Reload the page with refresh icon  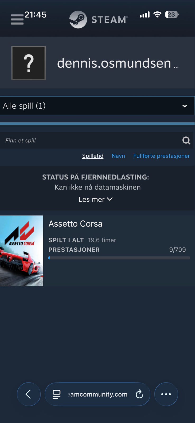[139, 394]
